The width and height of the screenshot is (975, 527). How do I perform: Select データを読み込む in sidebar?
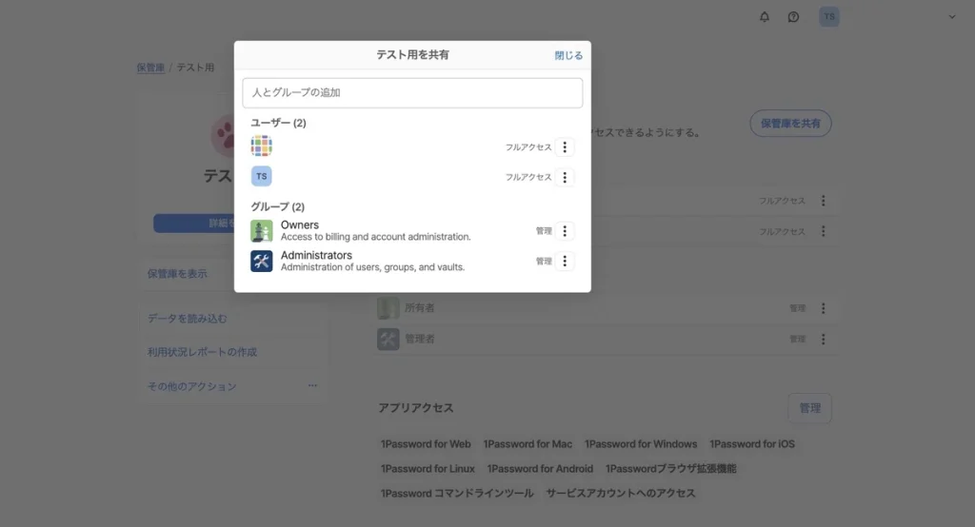point(188,319)
